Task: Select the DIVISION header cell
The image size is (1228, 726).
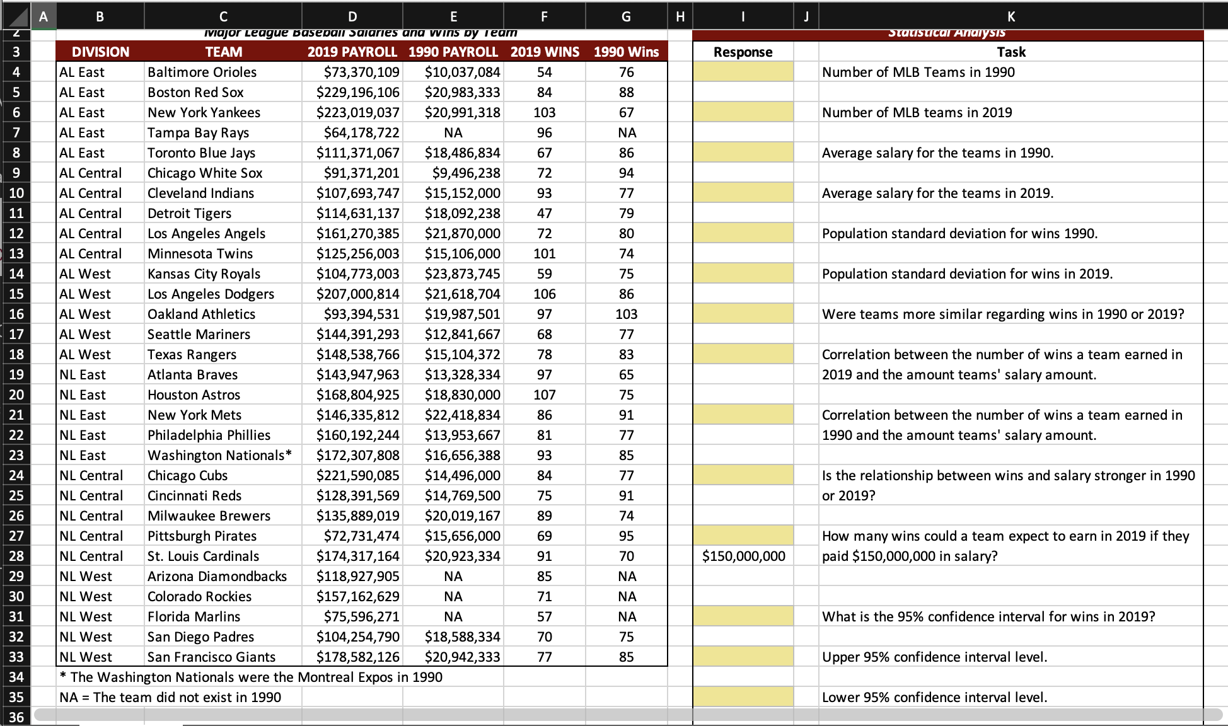Action: [100, 52]
